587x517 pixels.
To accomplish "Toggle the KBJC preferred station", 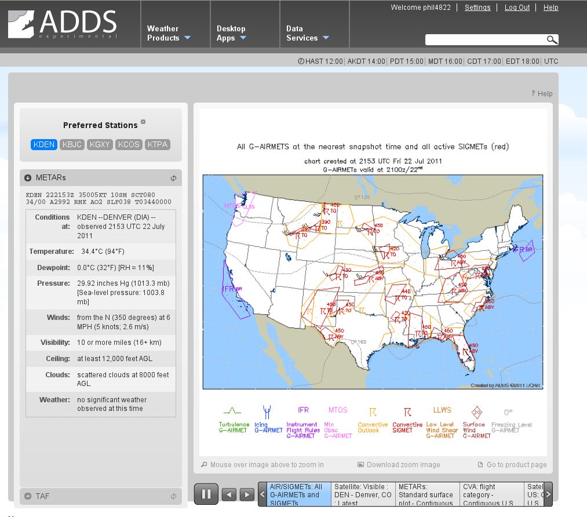I will pyautogui.click(x=72, y=145).
